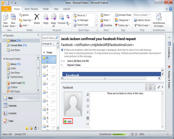Open the Outbox folder

pyautogui.click(x=12, y=87)
